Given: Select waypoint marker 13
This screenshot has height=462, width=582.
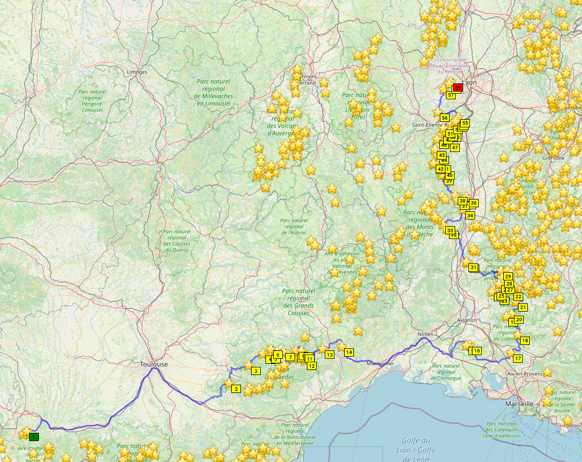Looking at the screenshot, I should 329,355.
